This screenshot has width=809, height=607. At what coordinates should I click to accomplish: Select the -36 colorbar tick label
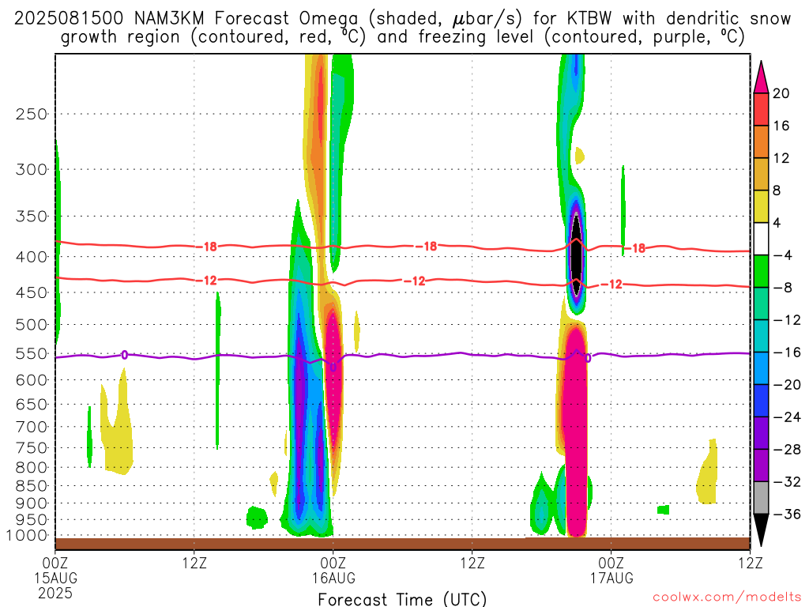[787, 514]
